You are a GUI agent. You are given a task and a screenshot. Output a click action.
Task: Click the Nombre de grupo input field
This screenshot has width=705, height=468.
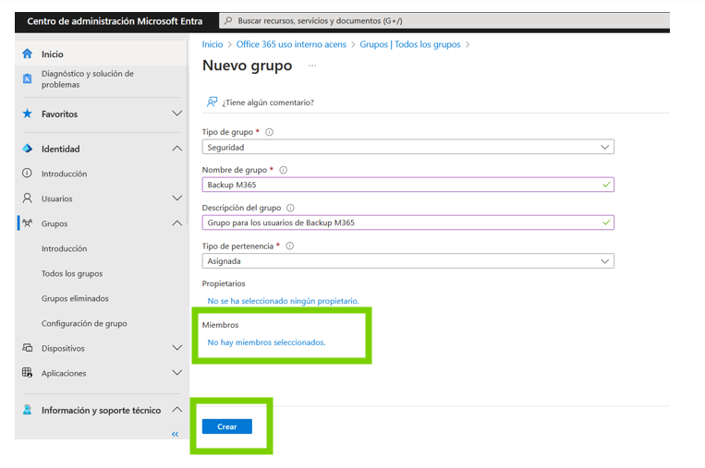[x=407, y=185]
